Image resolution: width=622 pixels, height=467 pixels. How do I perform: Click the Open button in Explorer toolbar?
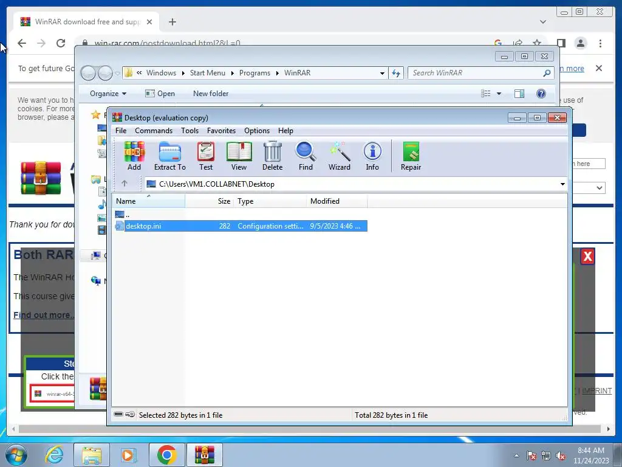tap(160, 94)
